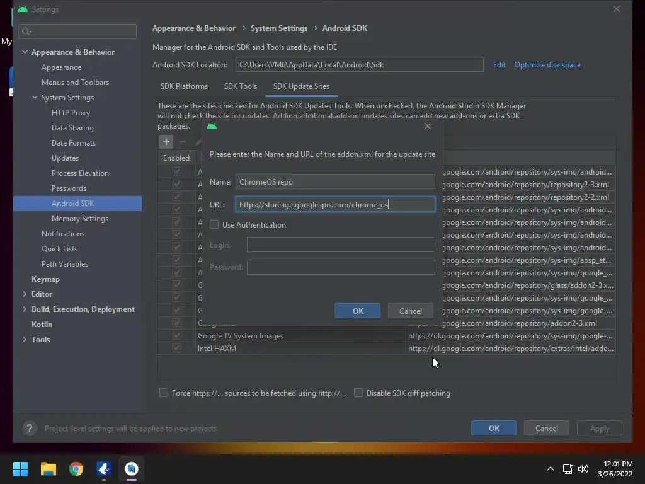Close the Settings window
Viewport: 645px width, 484px height.
[616, 9]
